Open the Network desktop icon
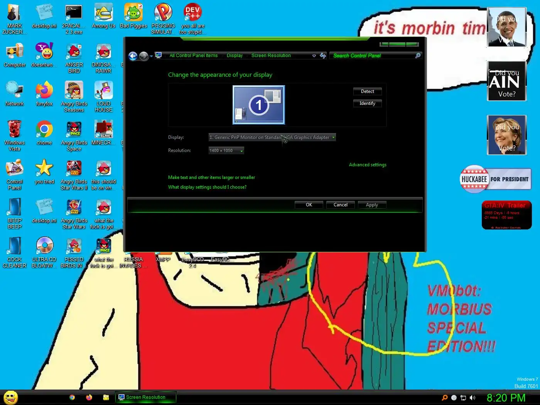The width and height of the screenshot is (540, 405). (x=14, y=94)
